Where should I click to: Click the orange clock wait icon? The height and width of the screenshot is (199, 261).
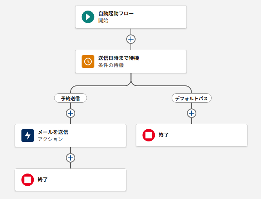88,62
